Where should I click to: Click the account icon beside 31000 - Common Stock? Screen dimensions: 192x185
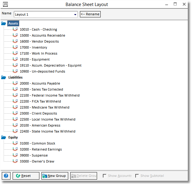coord(15,143)
